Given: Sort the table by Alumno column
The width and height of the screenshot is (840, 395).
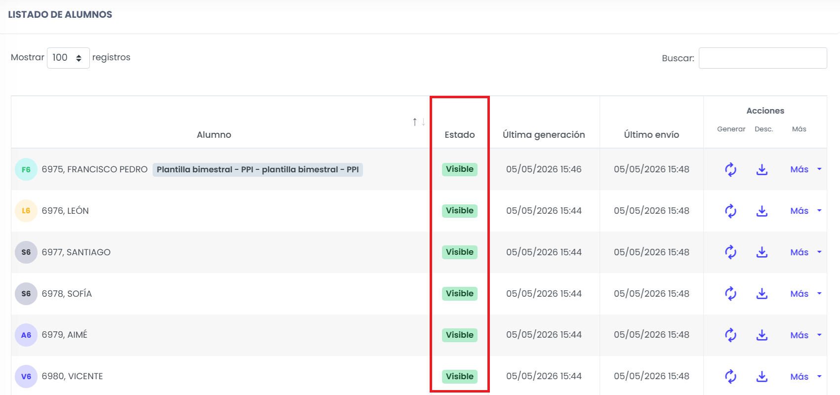Looking at the screenshot, I should coord(220,122).
